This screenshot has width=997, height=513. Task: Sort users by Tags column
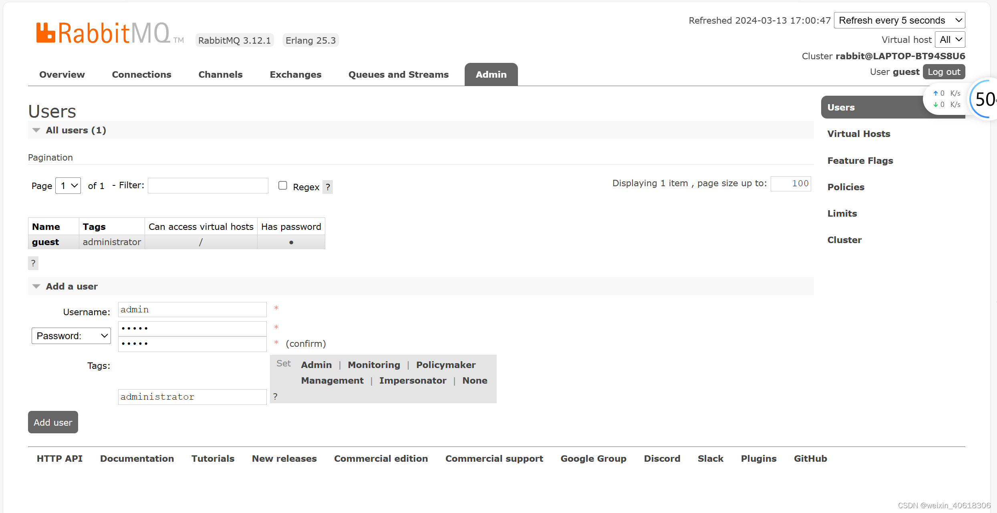(x=94, y=227)
